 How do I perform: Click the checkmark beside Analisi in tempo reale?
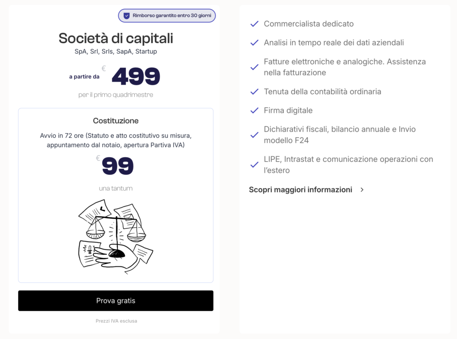click(x=254, y=42)
